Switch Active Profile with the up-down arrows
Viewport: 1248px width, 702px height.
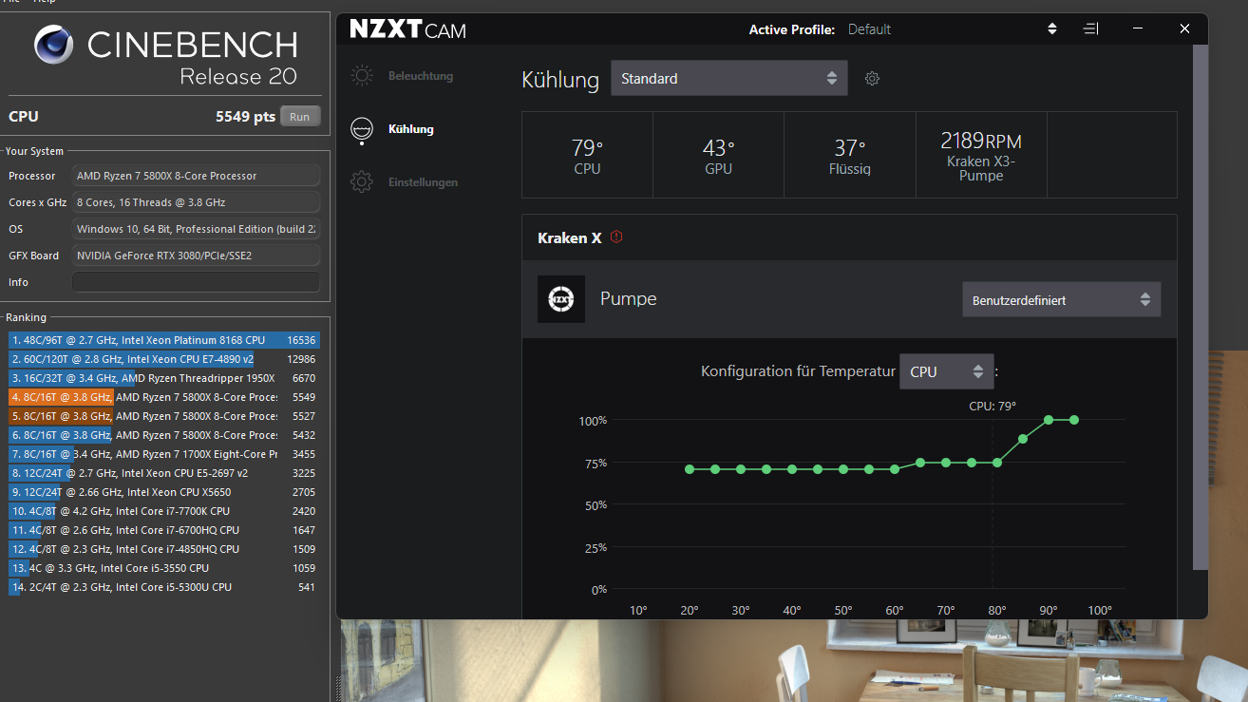tap(1052, 29)
